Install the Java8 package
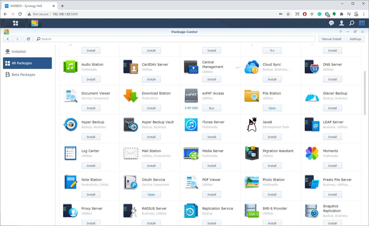This screenshot has width=369, height=226. click(272, 137)
